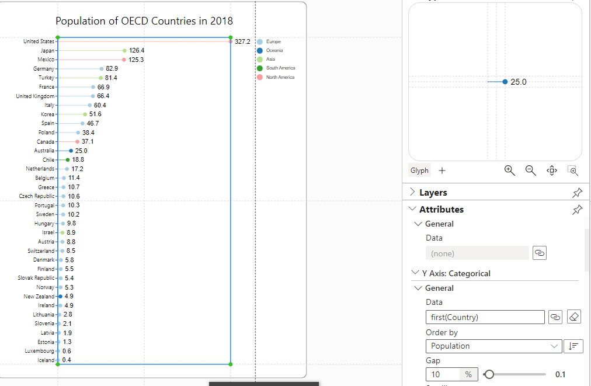This screenshot has width=591, height=386.
Task: Click the (none) data field
Action: tap(477, 253)
